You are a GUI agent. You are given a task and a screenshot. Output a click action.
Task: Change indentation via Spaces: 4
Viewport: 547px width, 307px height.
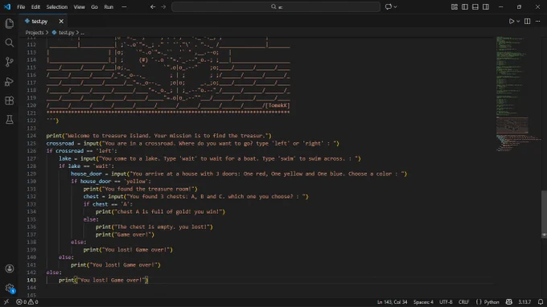423,302
